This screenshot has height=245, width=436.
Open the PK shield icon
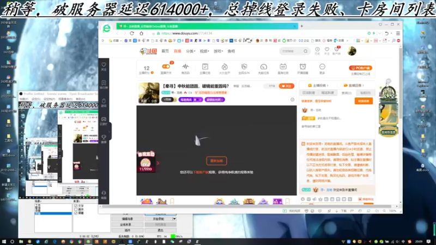coord(244,66)
